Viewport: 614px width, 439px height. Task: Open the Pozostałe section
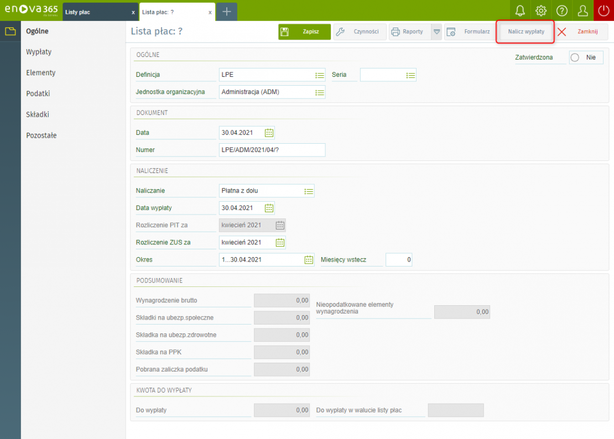(41, 135)
